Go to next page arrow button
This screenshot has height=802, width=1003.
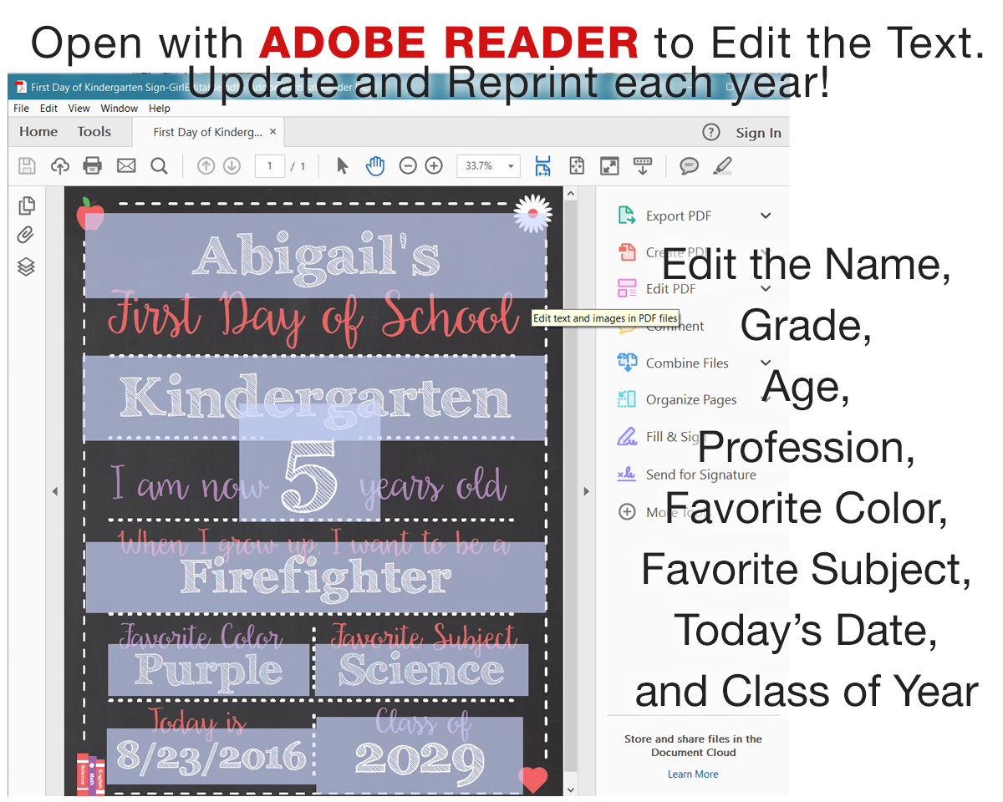coord(232,165)
